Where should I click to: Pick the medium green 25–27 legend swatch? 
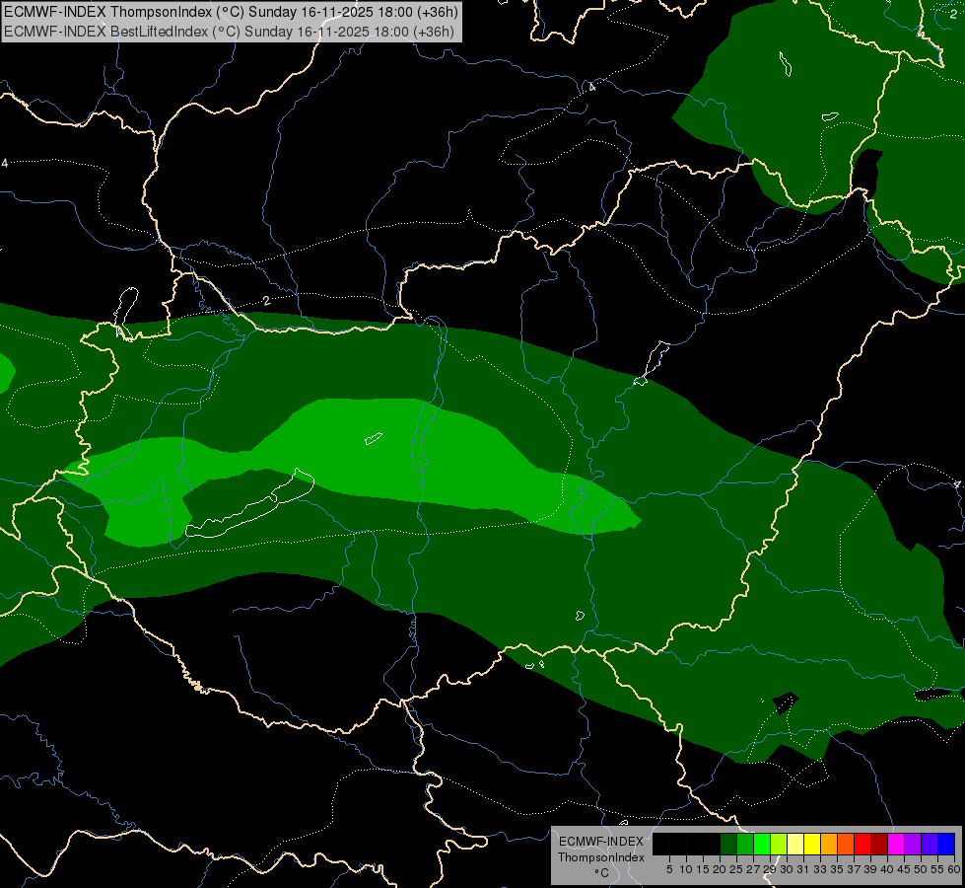745,844
